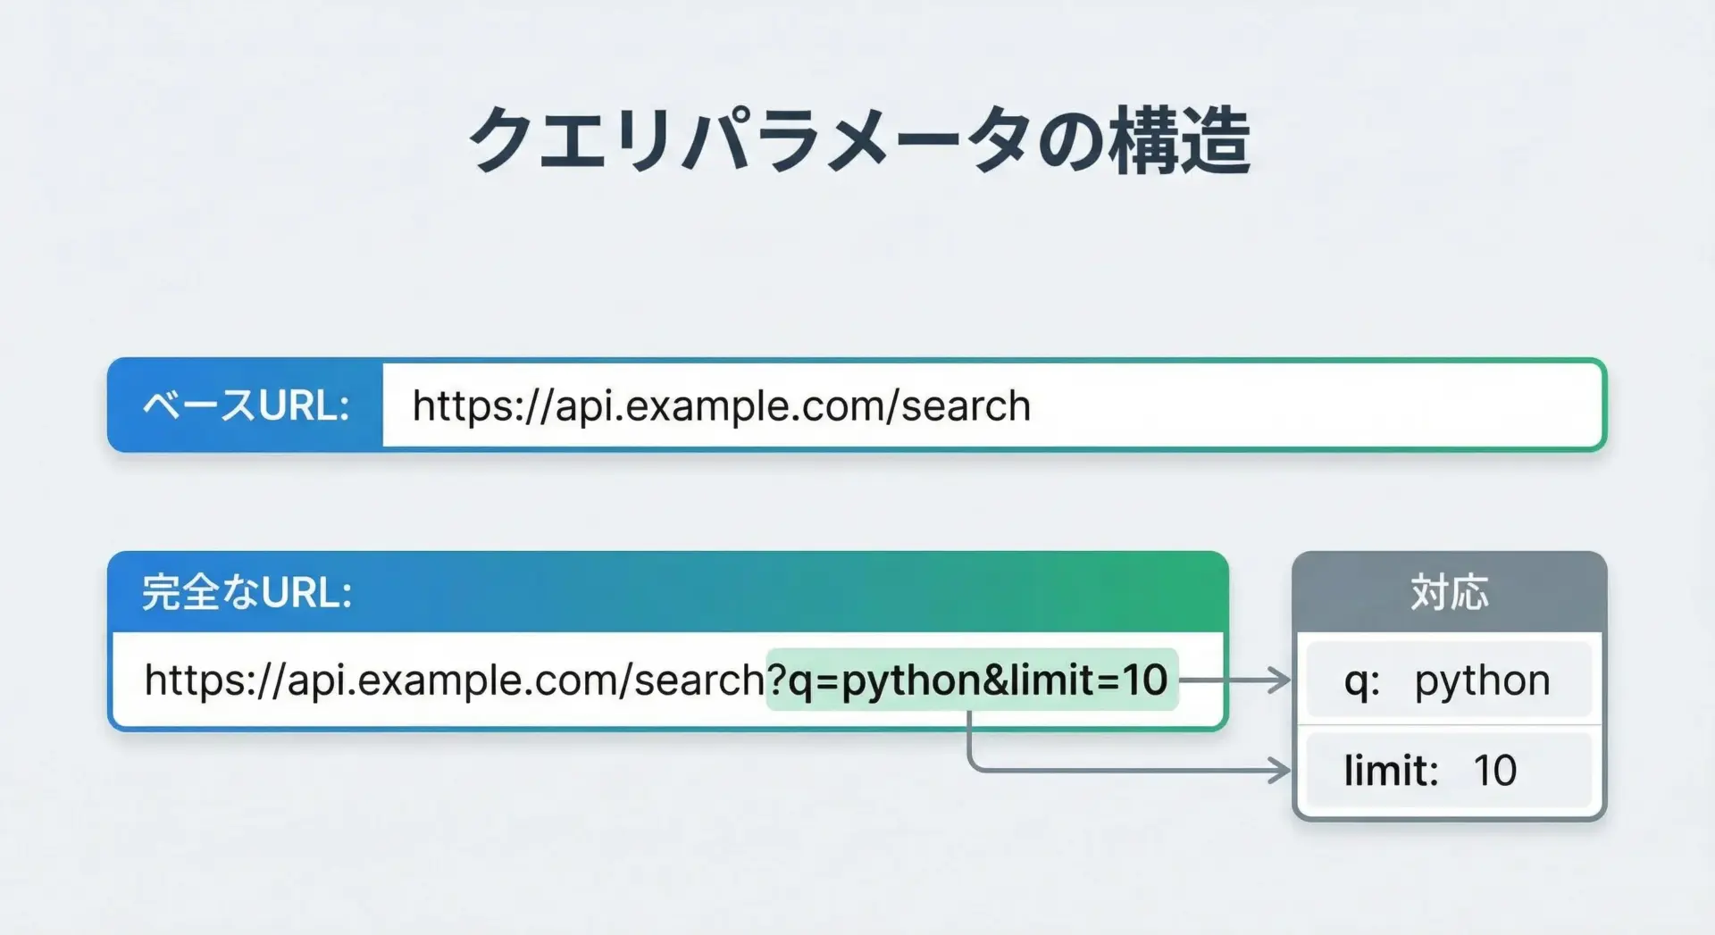The image size is (1715, 935).
Task: Click the arrowhead pointing to limit row
Action: (1281, 770)
